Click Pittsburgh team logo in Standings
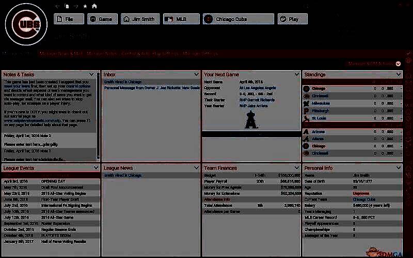Viewport: 413px width, 258px height. tap(306, 110)
